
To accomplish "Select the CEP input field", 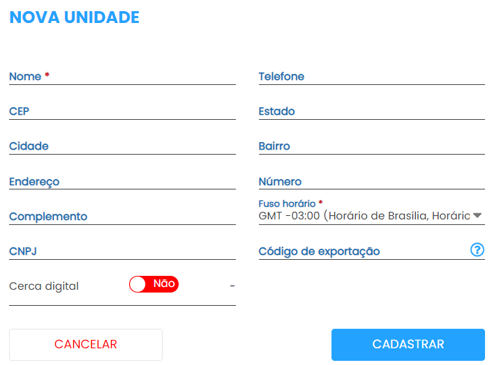I will 122,111.
